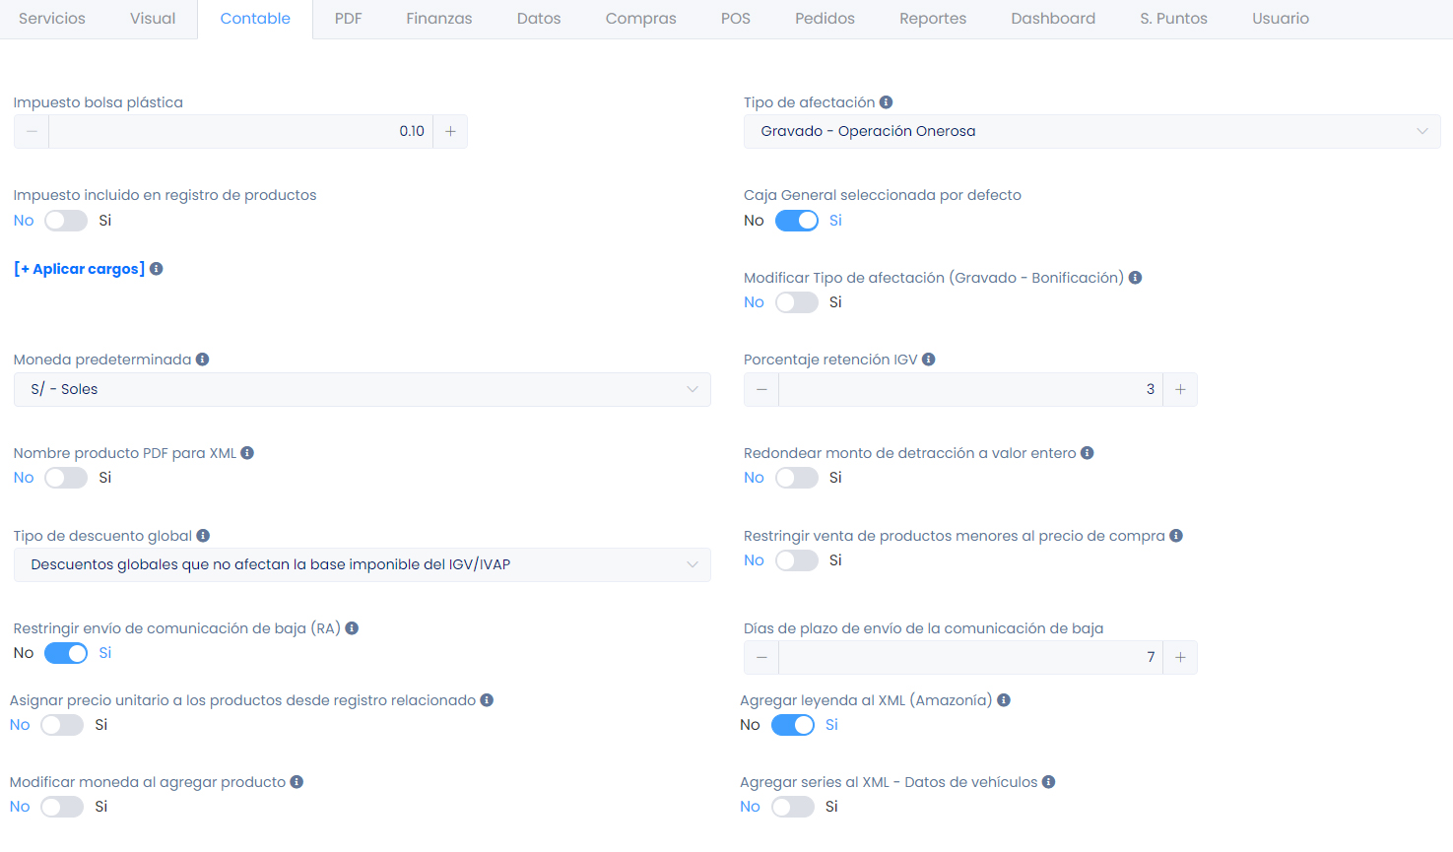Disable Caja General seleccionada por defecto switch
The image size is (1453, 852).
tap(796, 221)
